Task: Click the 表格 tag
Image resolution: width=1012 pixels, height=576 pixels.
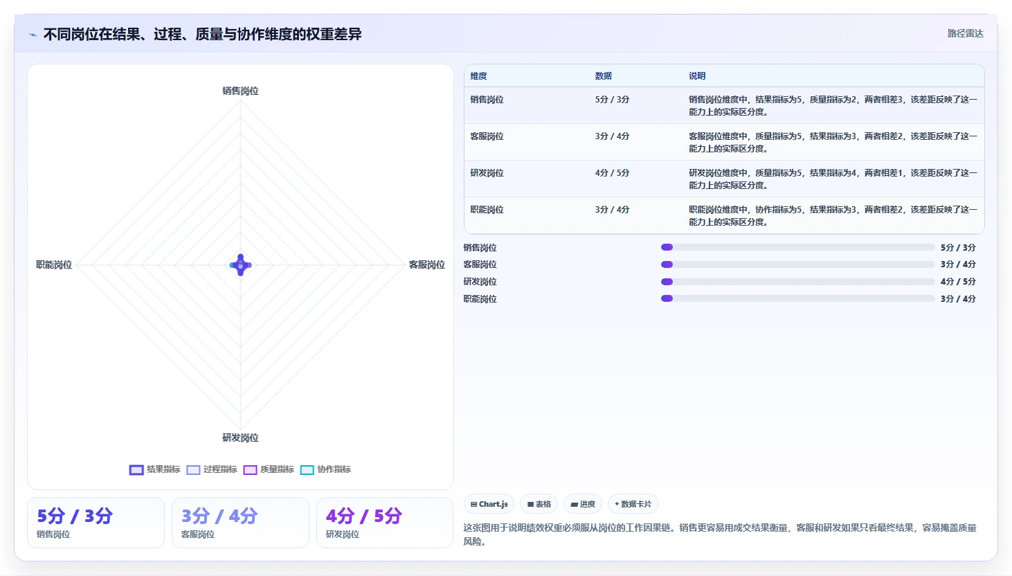Action: pos(539,504)
